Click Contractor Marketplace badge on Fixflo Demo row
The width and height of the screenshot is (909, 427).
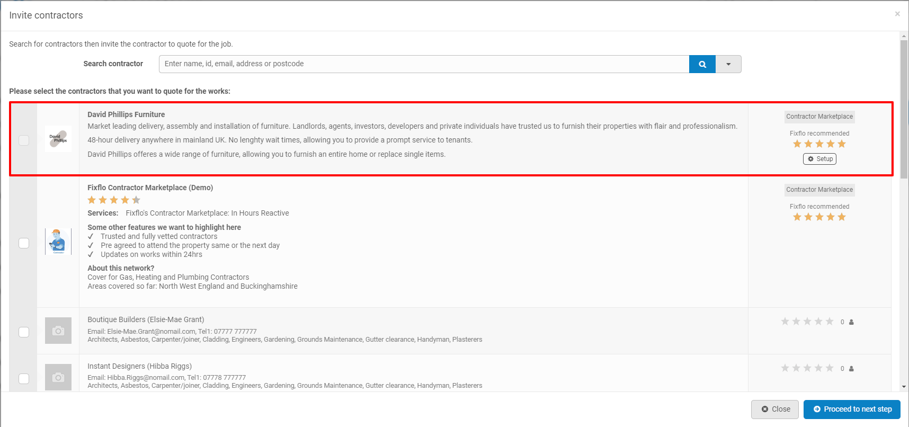[x=819, y=190]
